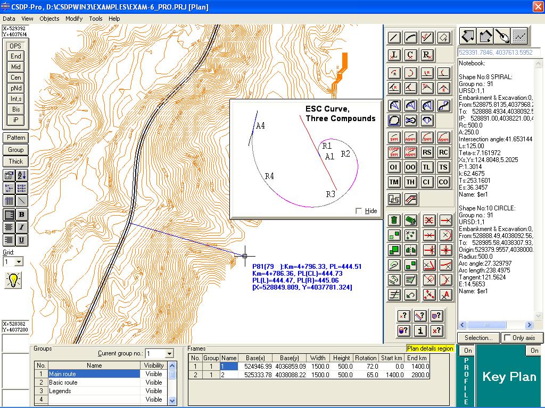
Task: Click the TM tool button
Action: click(x=394, y=182)
